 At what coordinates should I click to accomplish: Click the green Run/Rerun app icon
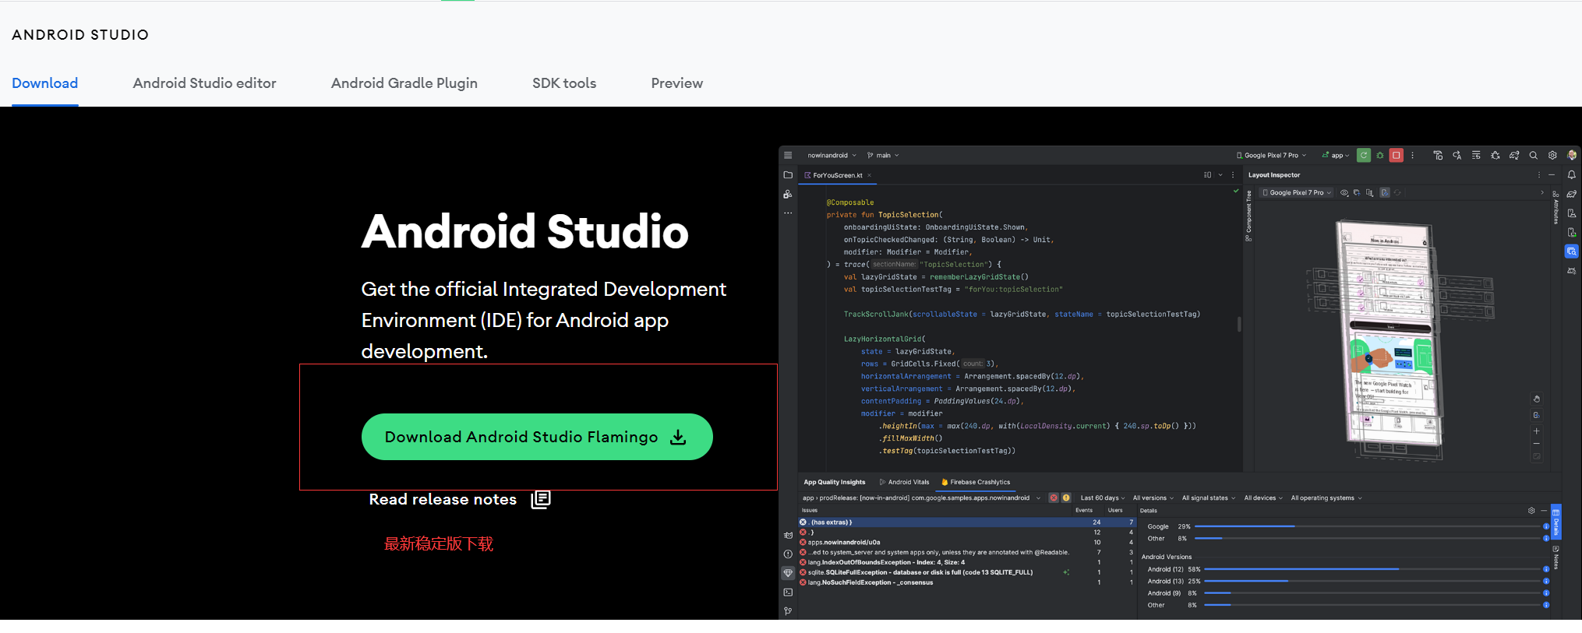click(x=1363, y=156)
